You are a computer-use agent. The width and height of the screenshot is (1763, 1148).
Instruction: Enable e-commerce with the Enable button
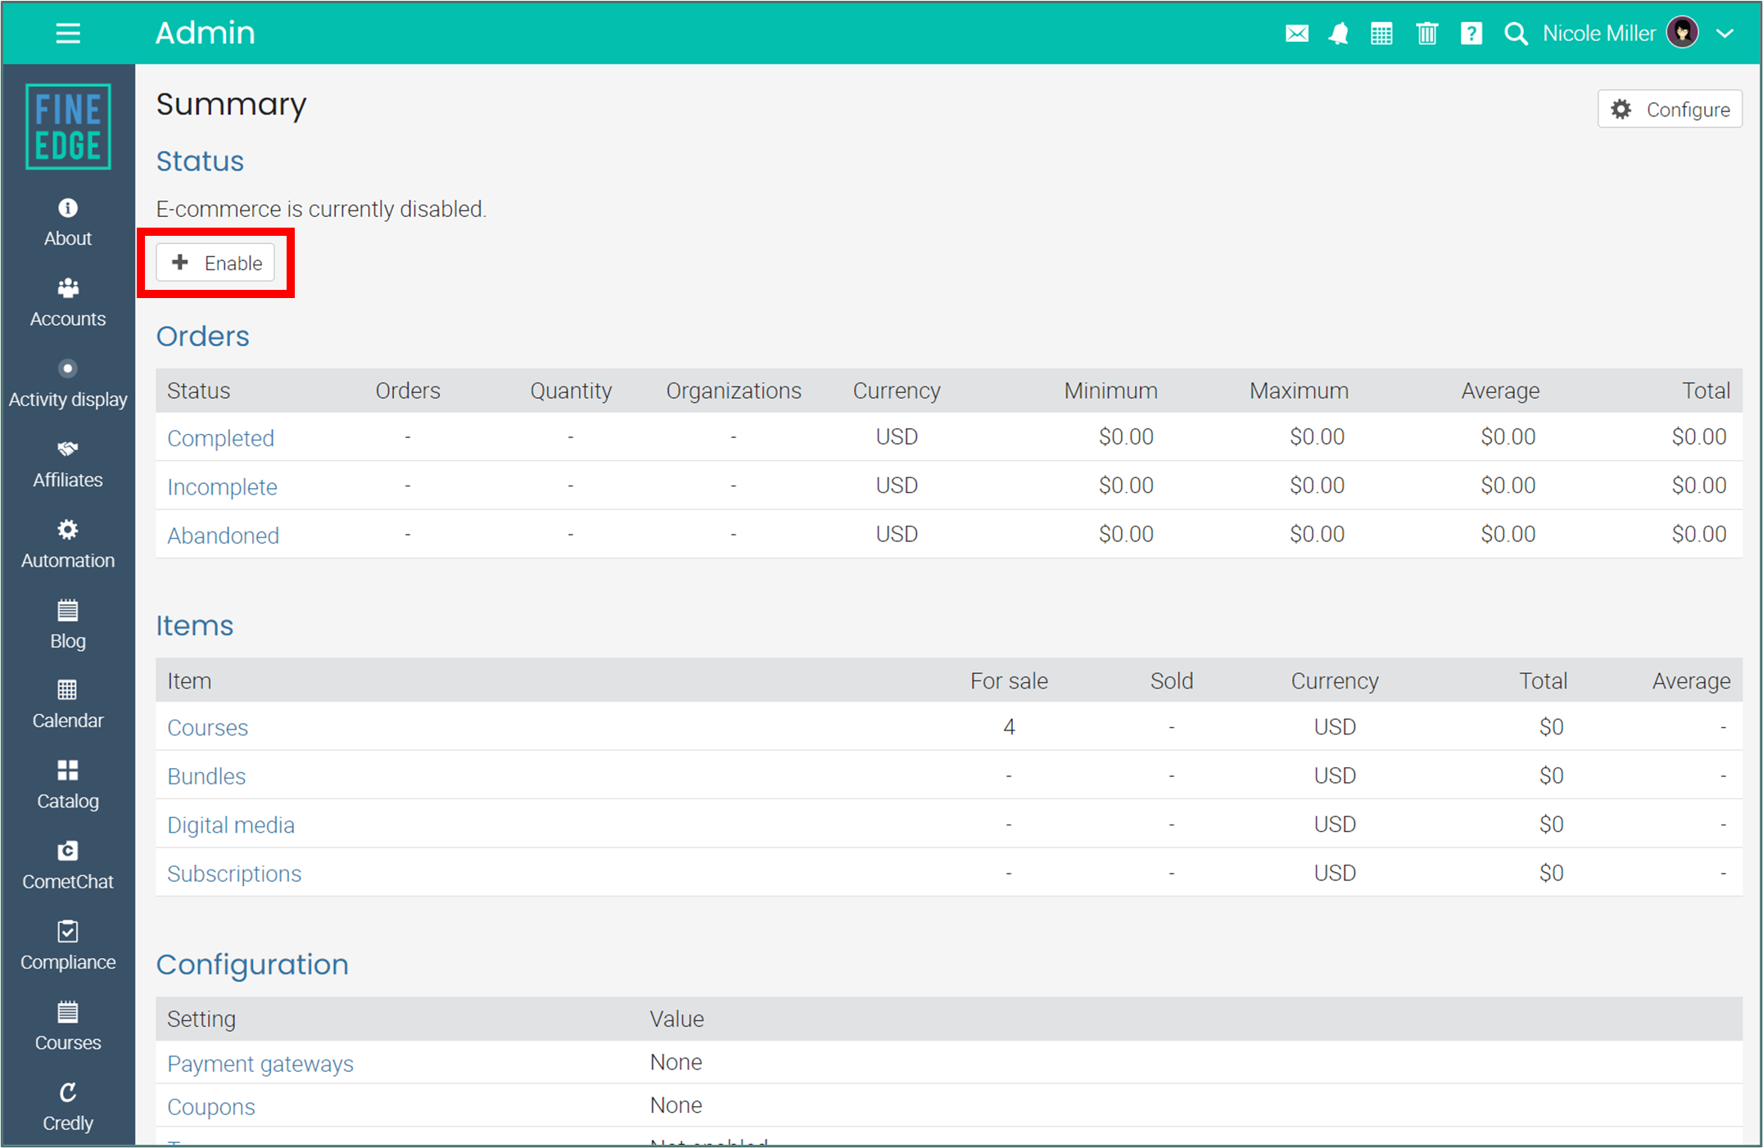(x=216, y=263)
